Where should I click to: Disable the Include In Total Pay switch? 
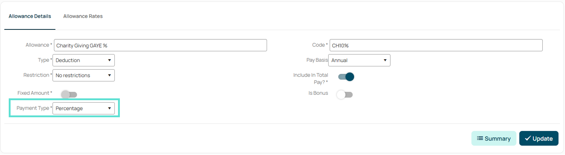tap(346, 77)
